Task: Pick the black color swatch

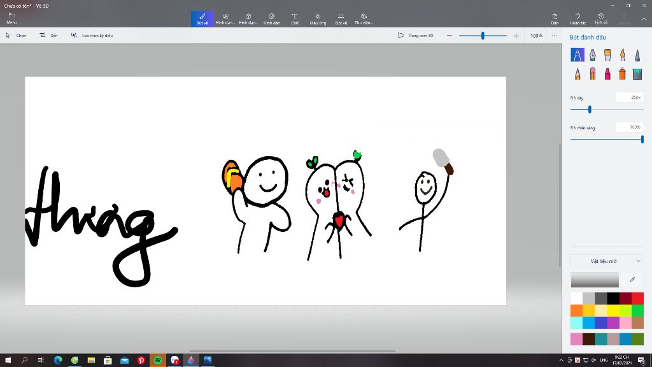Action: pos(613,298)
